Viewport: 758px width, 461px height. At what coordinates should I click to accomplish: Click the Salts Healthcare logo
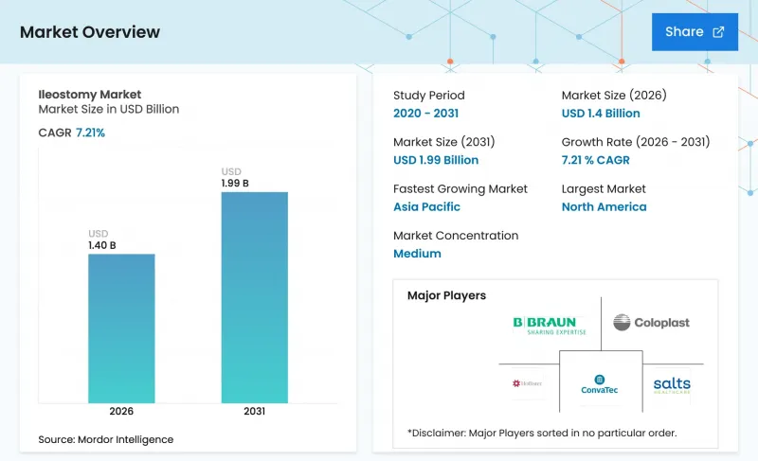[x=672, y=385]
